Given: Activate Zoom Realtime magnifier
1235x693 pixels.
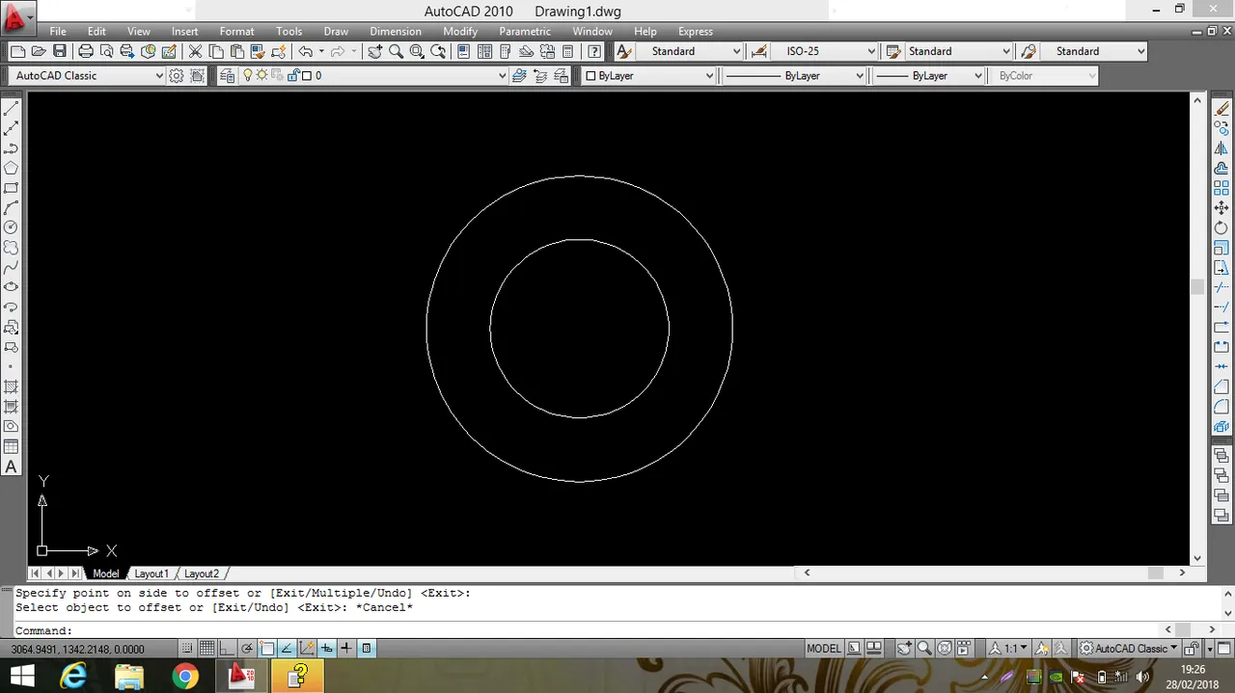Looking at the screenshot, I should 396,51.
